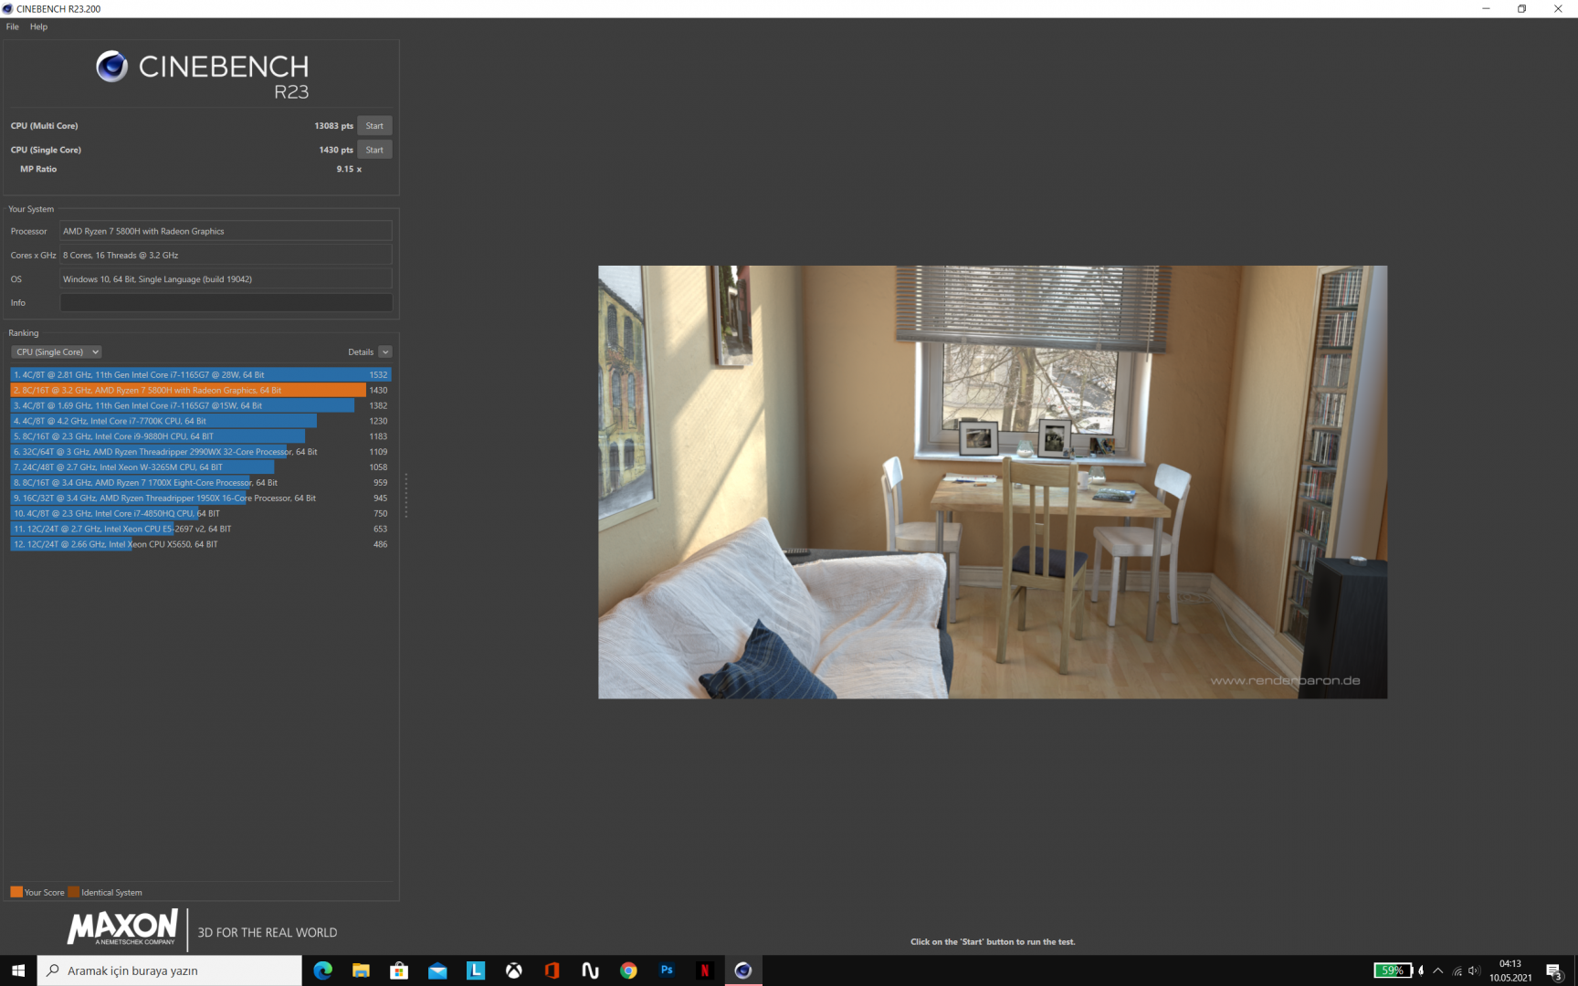This screenshot has height=986, width=1578.
Task: Open the blue L app in the taskbar
Action: pos(476,970)
